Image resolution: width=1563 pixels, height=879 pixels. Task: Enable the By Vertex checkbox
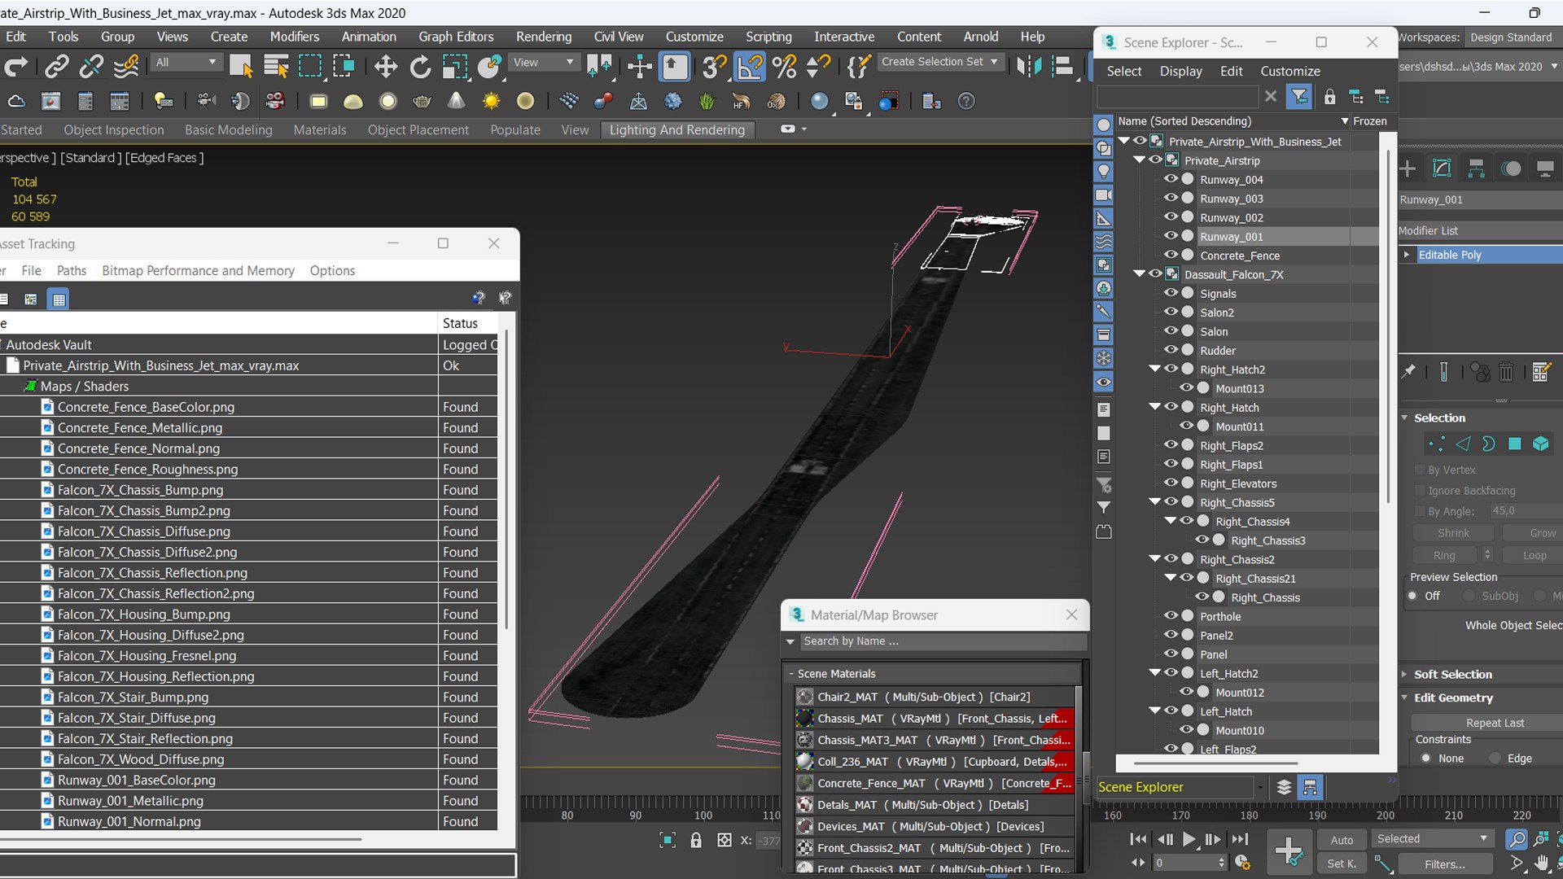1421,470
